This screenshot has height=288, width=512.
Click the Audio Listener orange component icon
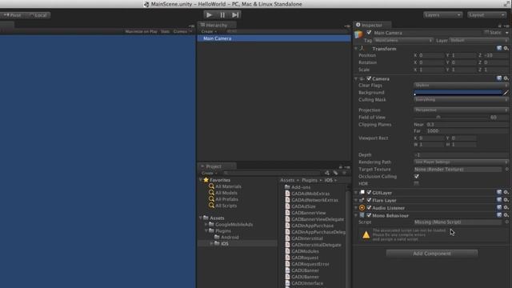[x=362, y=208]
